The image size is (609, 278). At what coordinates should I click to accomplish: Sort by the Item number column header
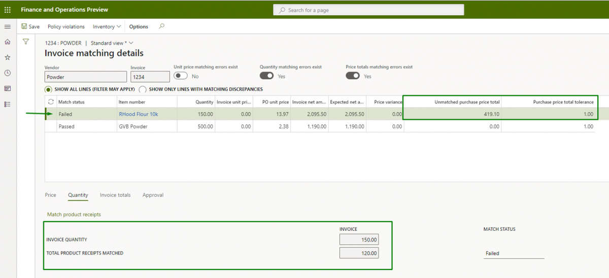[x=147, y=102]
